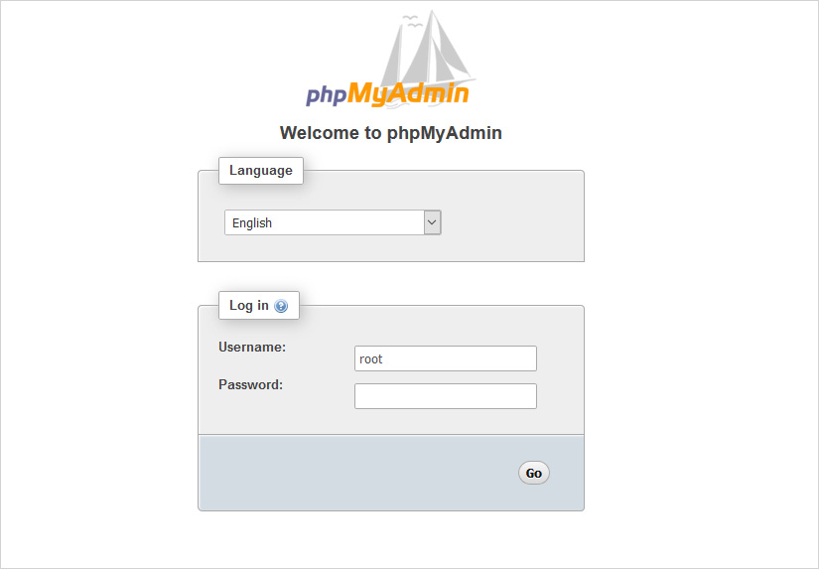Click the Username label

(x=252, y=347)
